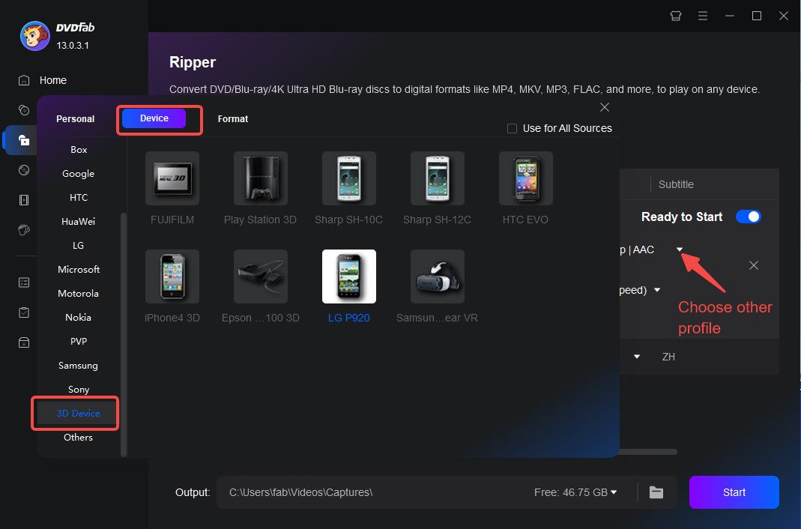Select Box in device brand list
Image resolution: width=801 pixels, height=529 pixels.
click(79, 150)
